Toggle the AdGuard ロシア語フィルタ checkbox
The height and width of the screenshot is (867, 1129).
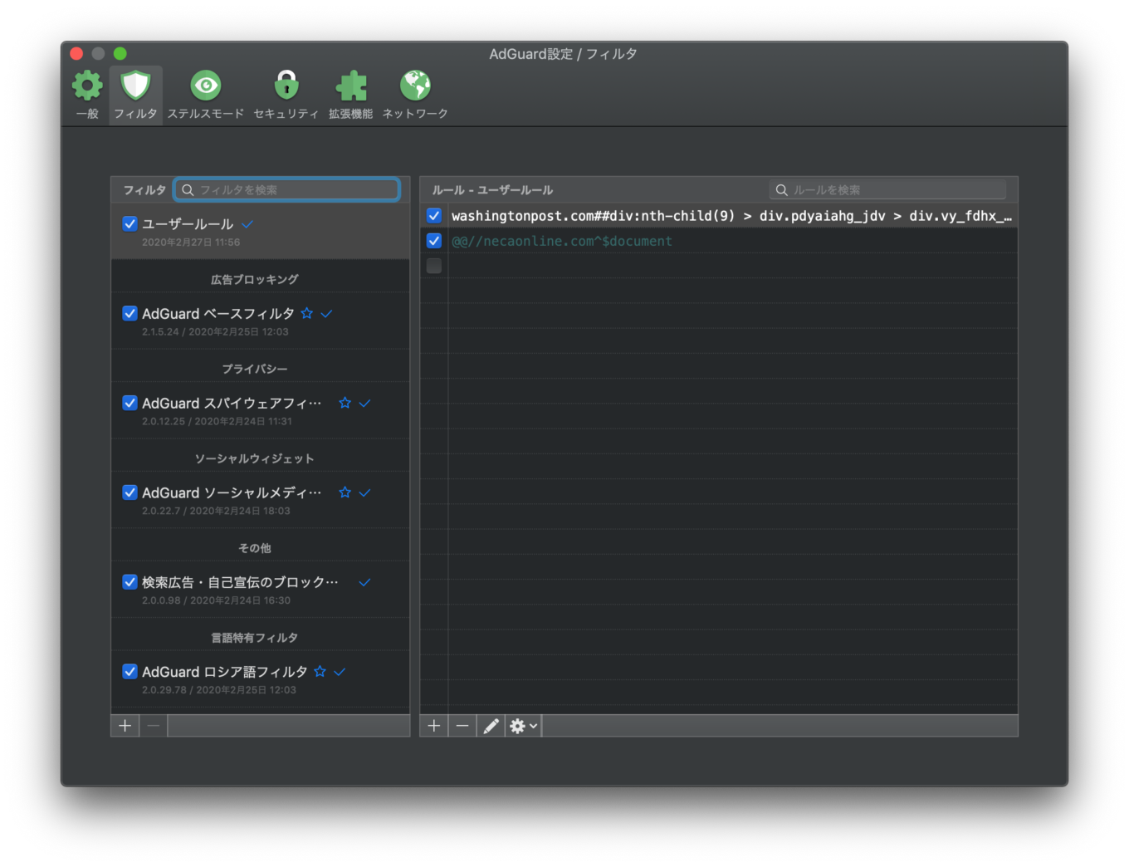pyautogui.click(x=130, y=671)
